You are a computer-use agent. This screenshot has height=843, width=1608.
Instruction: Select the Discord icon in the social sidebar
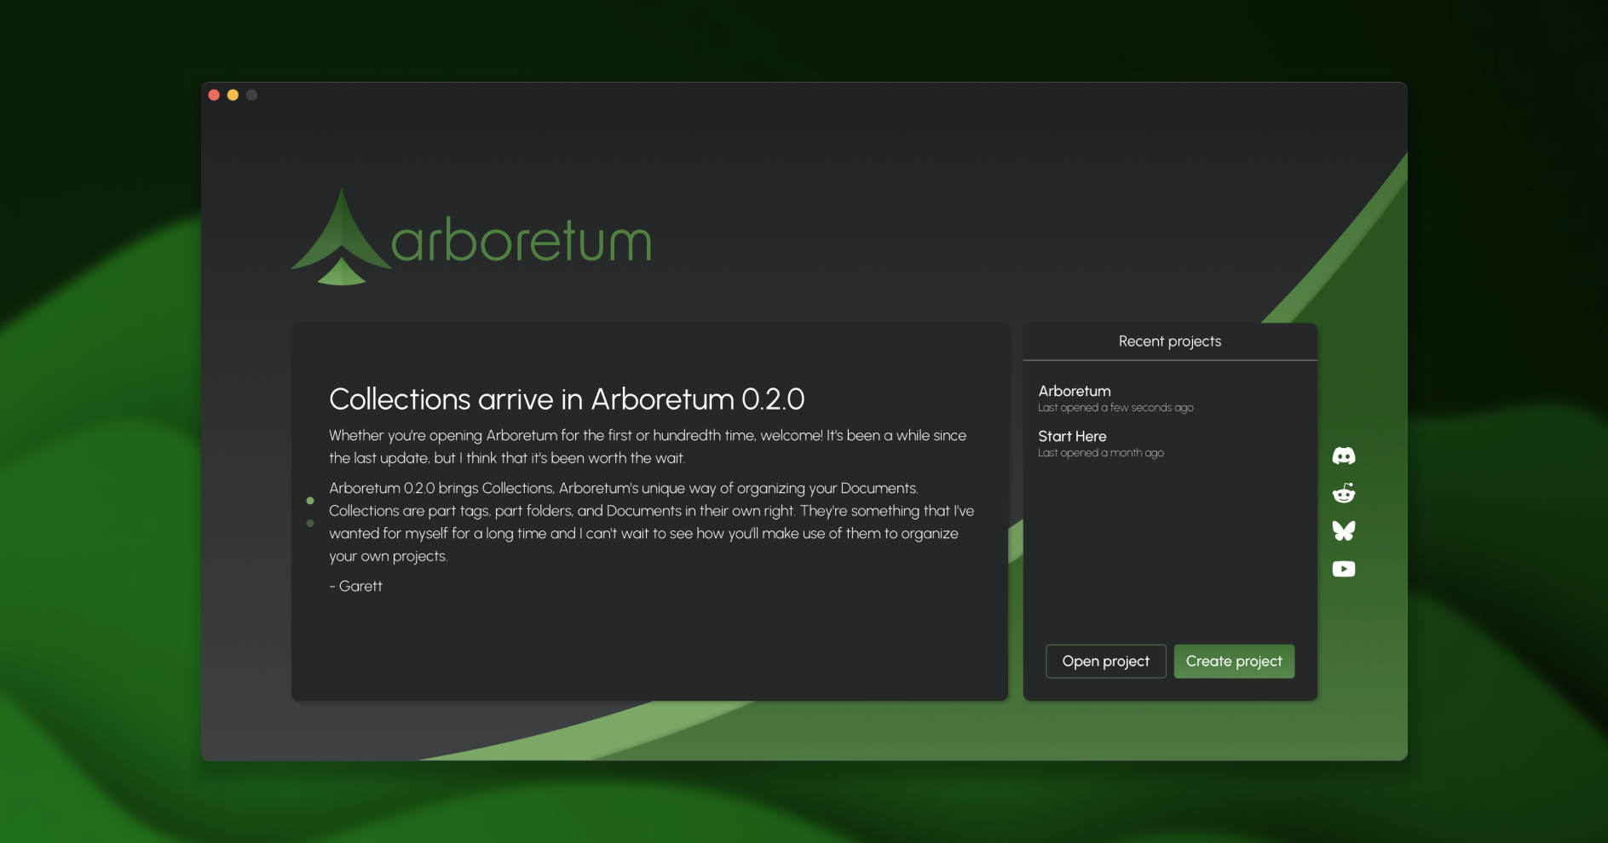click(x=1343, y=454)
